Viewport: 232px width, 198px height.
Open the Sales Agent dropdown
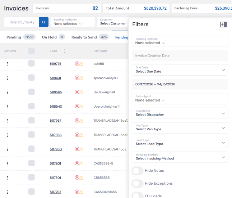pos(180,99)
